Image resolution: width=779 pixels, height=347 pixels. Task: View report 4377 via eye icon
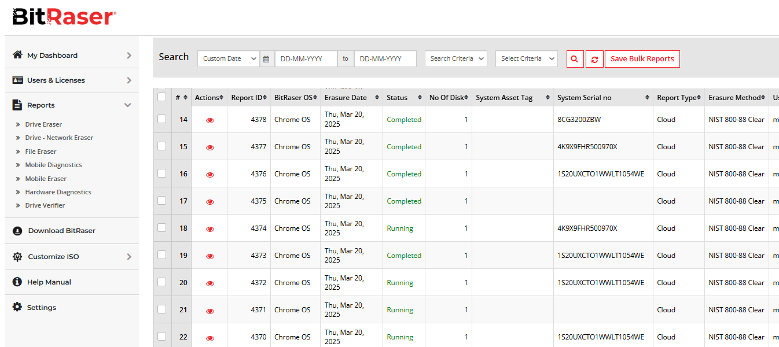tap(210, 147)
